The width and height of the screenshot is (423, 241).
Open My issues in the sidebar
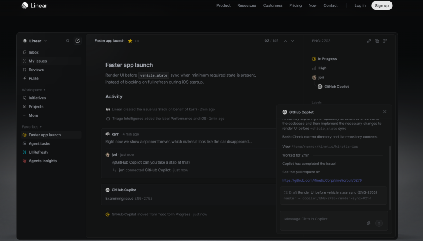(51, 61)
